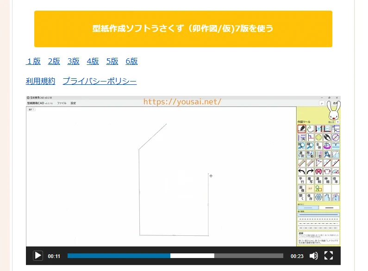The height and width of the screenshot is (271, 368).
Task: Open the circle divider tool
Action: click(x=336, y=138)
